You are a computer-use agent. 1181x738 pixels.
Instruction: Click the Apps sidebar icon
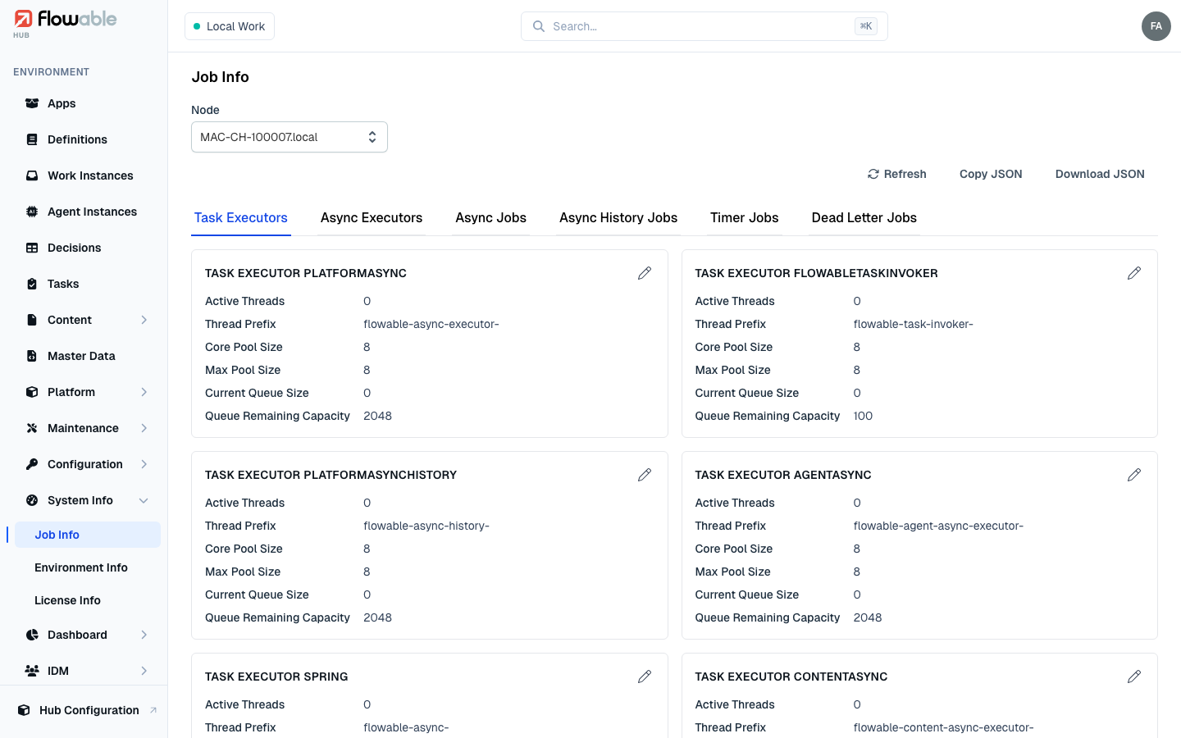pos(32,103)
